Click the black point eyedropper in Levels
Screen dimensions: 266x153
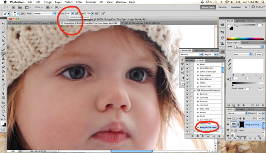[229, 60]
